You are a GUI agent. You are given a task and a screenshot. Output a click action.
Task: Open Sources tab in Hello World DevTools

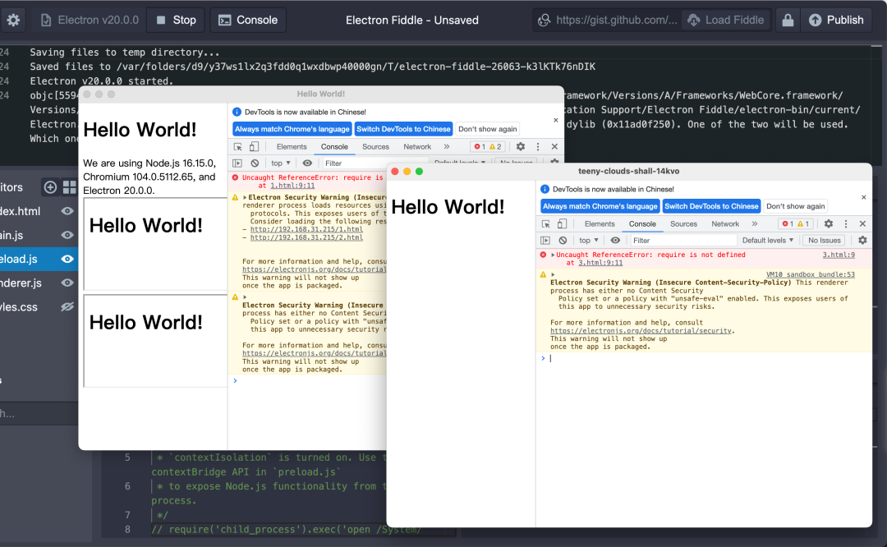pos(375,146)
